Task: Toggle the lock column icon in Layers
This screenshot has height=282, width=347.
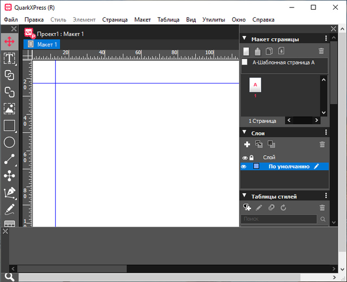Action: point(251,157)
